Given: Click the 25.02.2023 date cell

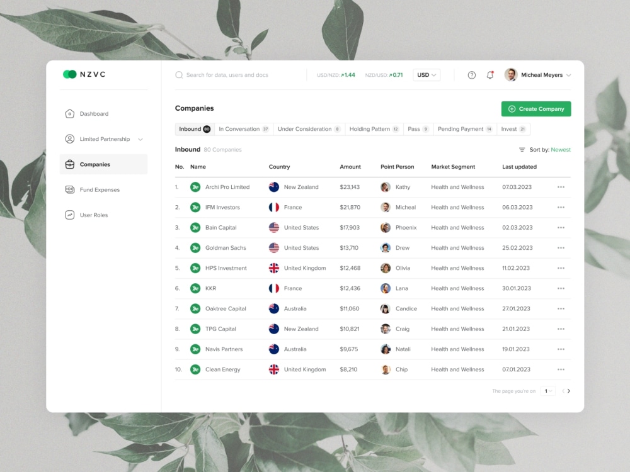Looking at the screenshot, I should coord(517,247).
